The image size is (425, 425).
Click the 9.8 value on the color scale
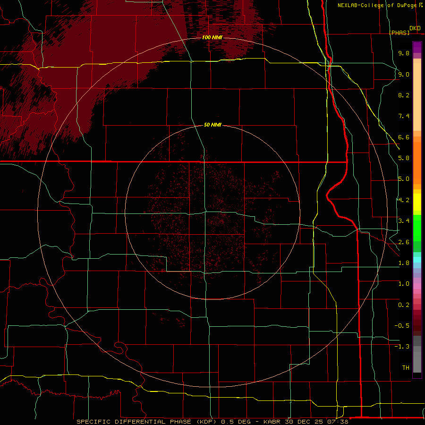[404, 53]
